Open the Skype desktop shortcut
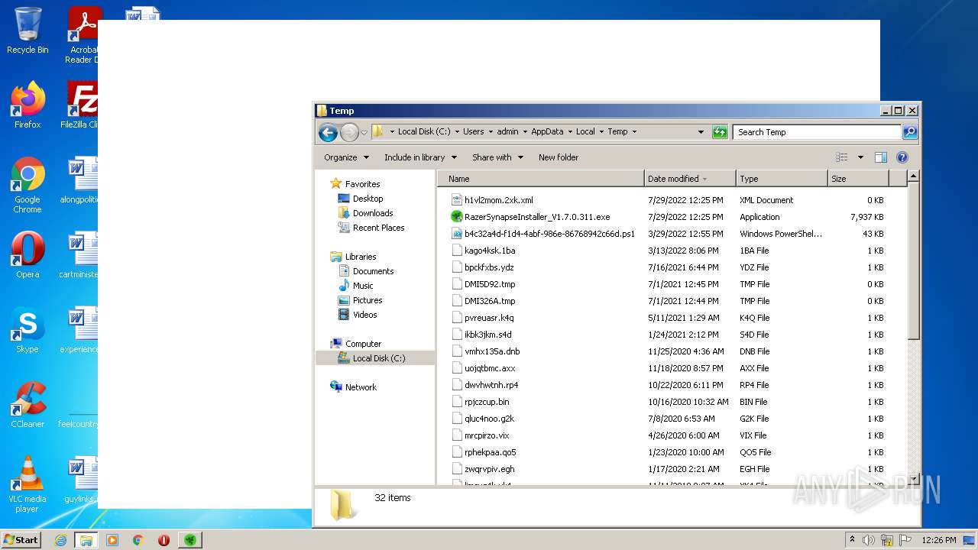This screenshot has height=550, width=978. [x=28, y=330]
